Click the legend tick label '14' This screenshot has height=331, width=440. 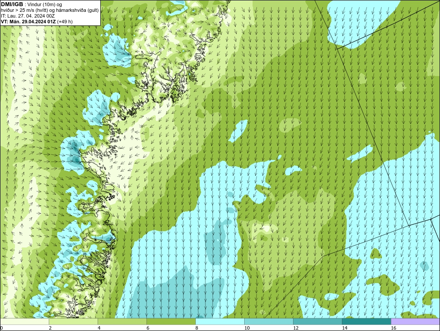click(345, 328)
